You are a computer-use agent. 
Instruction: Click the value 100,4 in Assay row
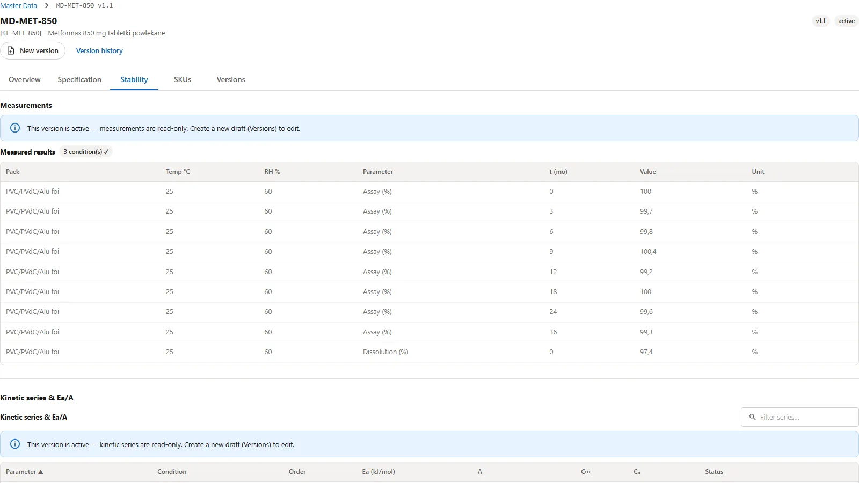pyautogui.click(x=648, y=251)
